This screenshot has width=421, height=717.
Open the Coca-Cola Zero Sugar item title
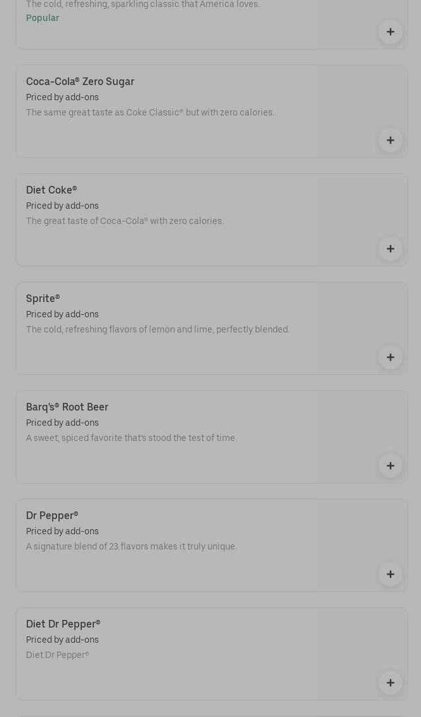(80, 82)
